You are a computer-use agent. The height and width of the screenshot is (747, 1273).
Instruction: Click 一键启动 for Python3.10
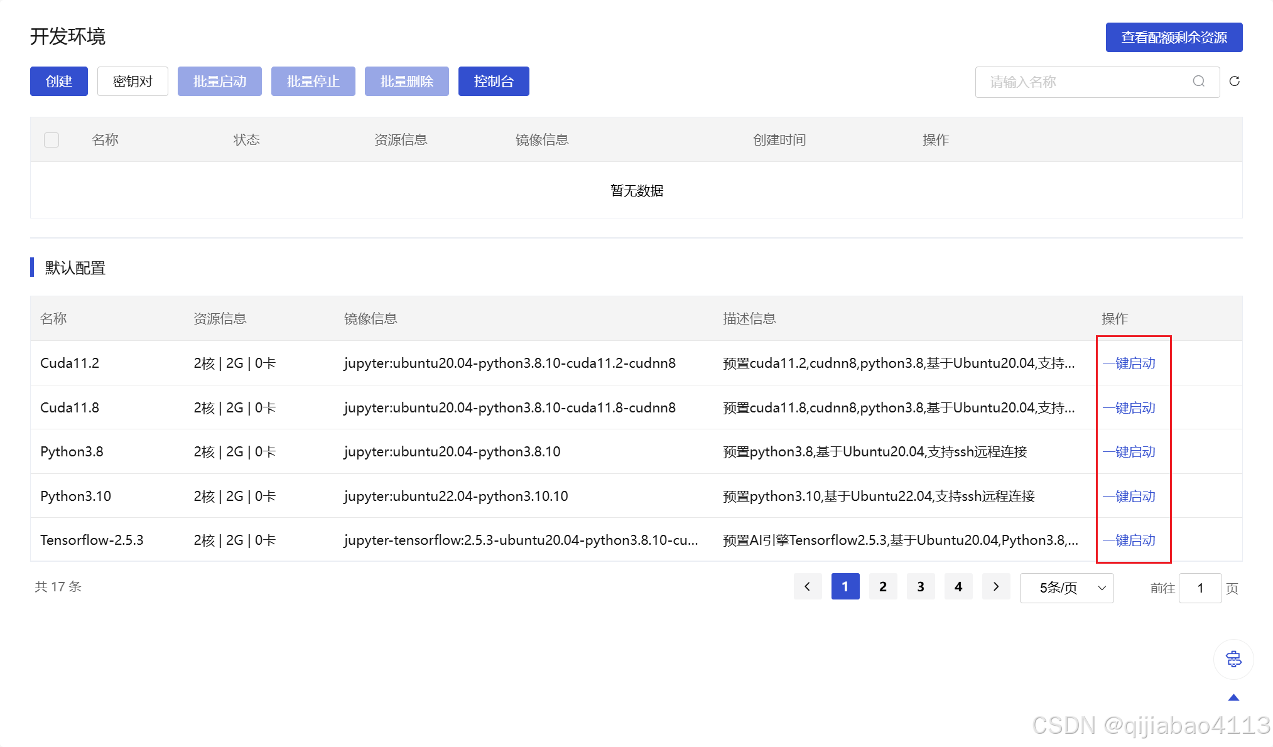click(1129, 497)
